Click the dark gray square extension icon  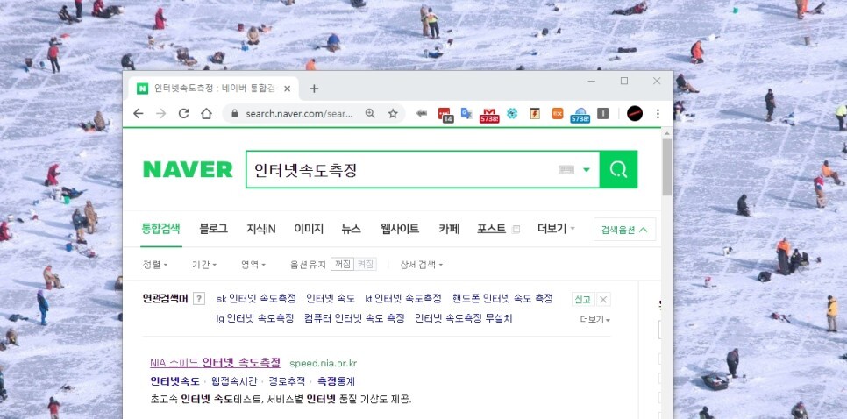tap(603, 113)
